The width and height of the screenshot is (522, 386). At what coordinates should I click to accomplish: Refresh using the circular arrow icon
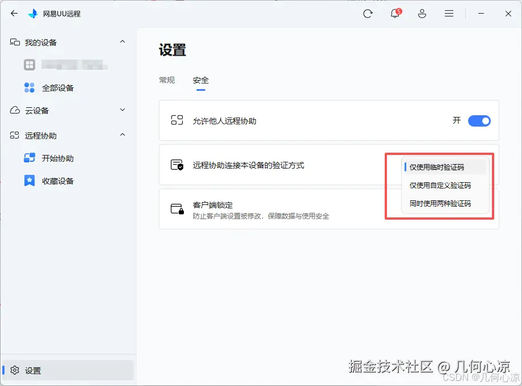click(368, 14)
